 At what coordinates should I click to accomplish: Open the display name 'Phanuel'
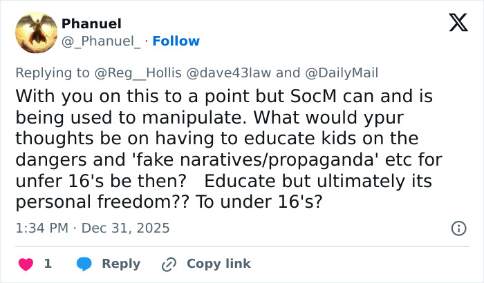tap(91, 24)
